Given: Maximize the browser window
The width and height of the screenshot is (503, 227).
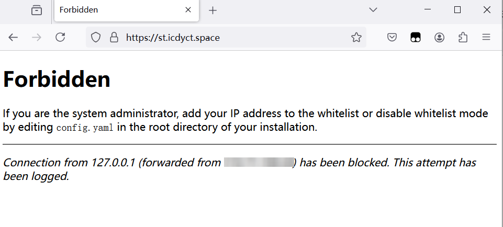Looking at the screenshot, I should tap(457, 10).
